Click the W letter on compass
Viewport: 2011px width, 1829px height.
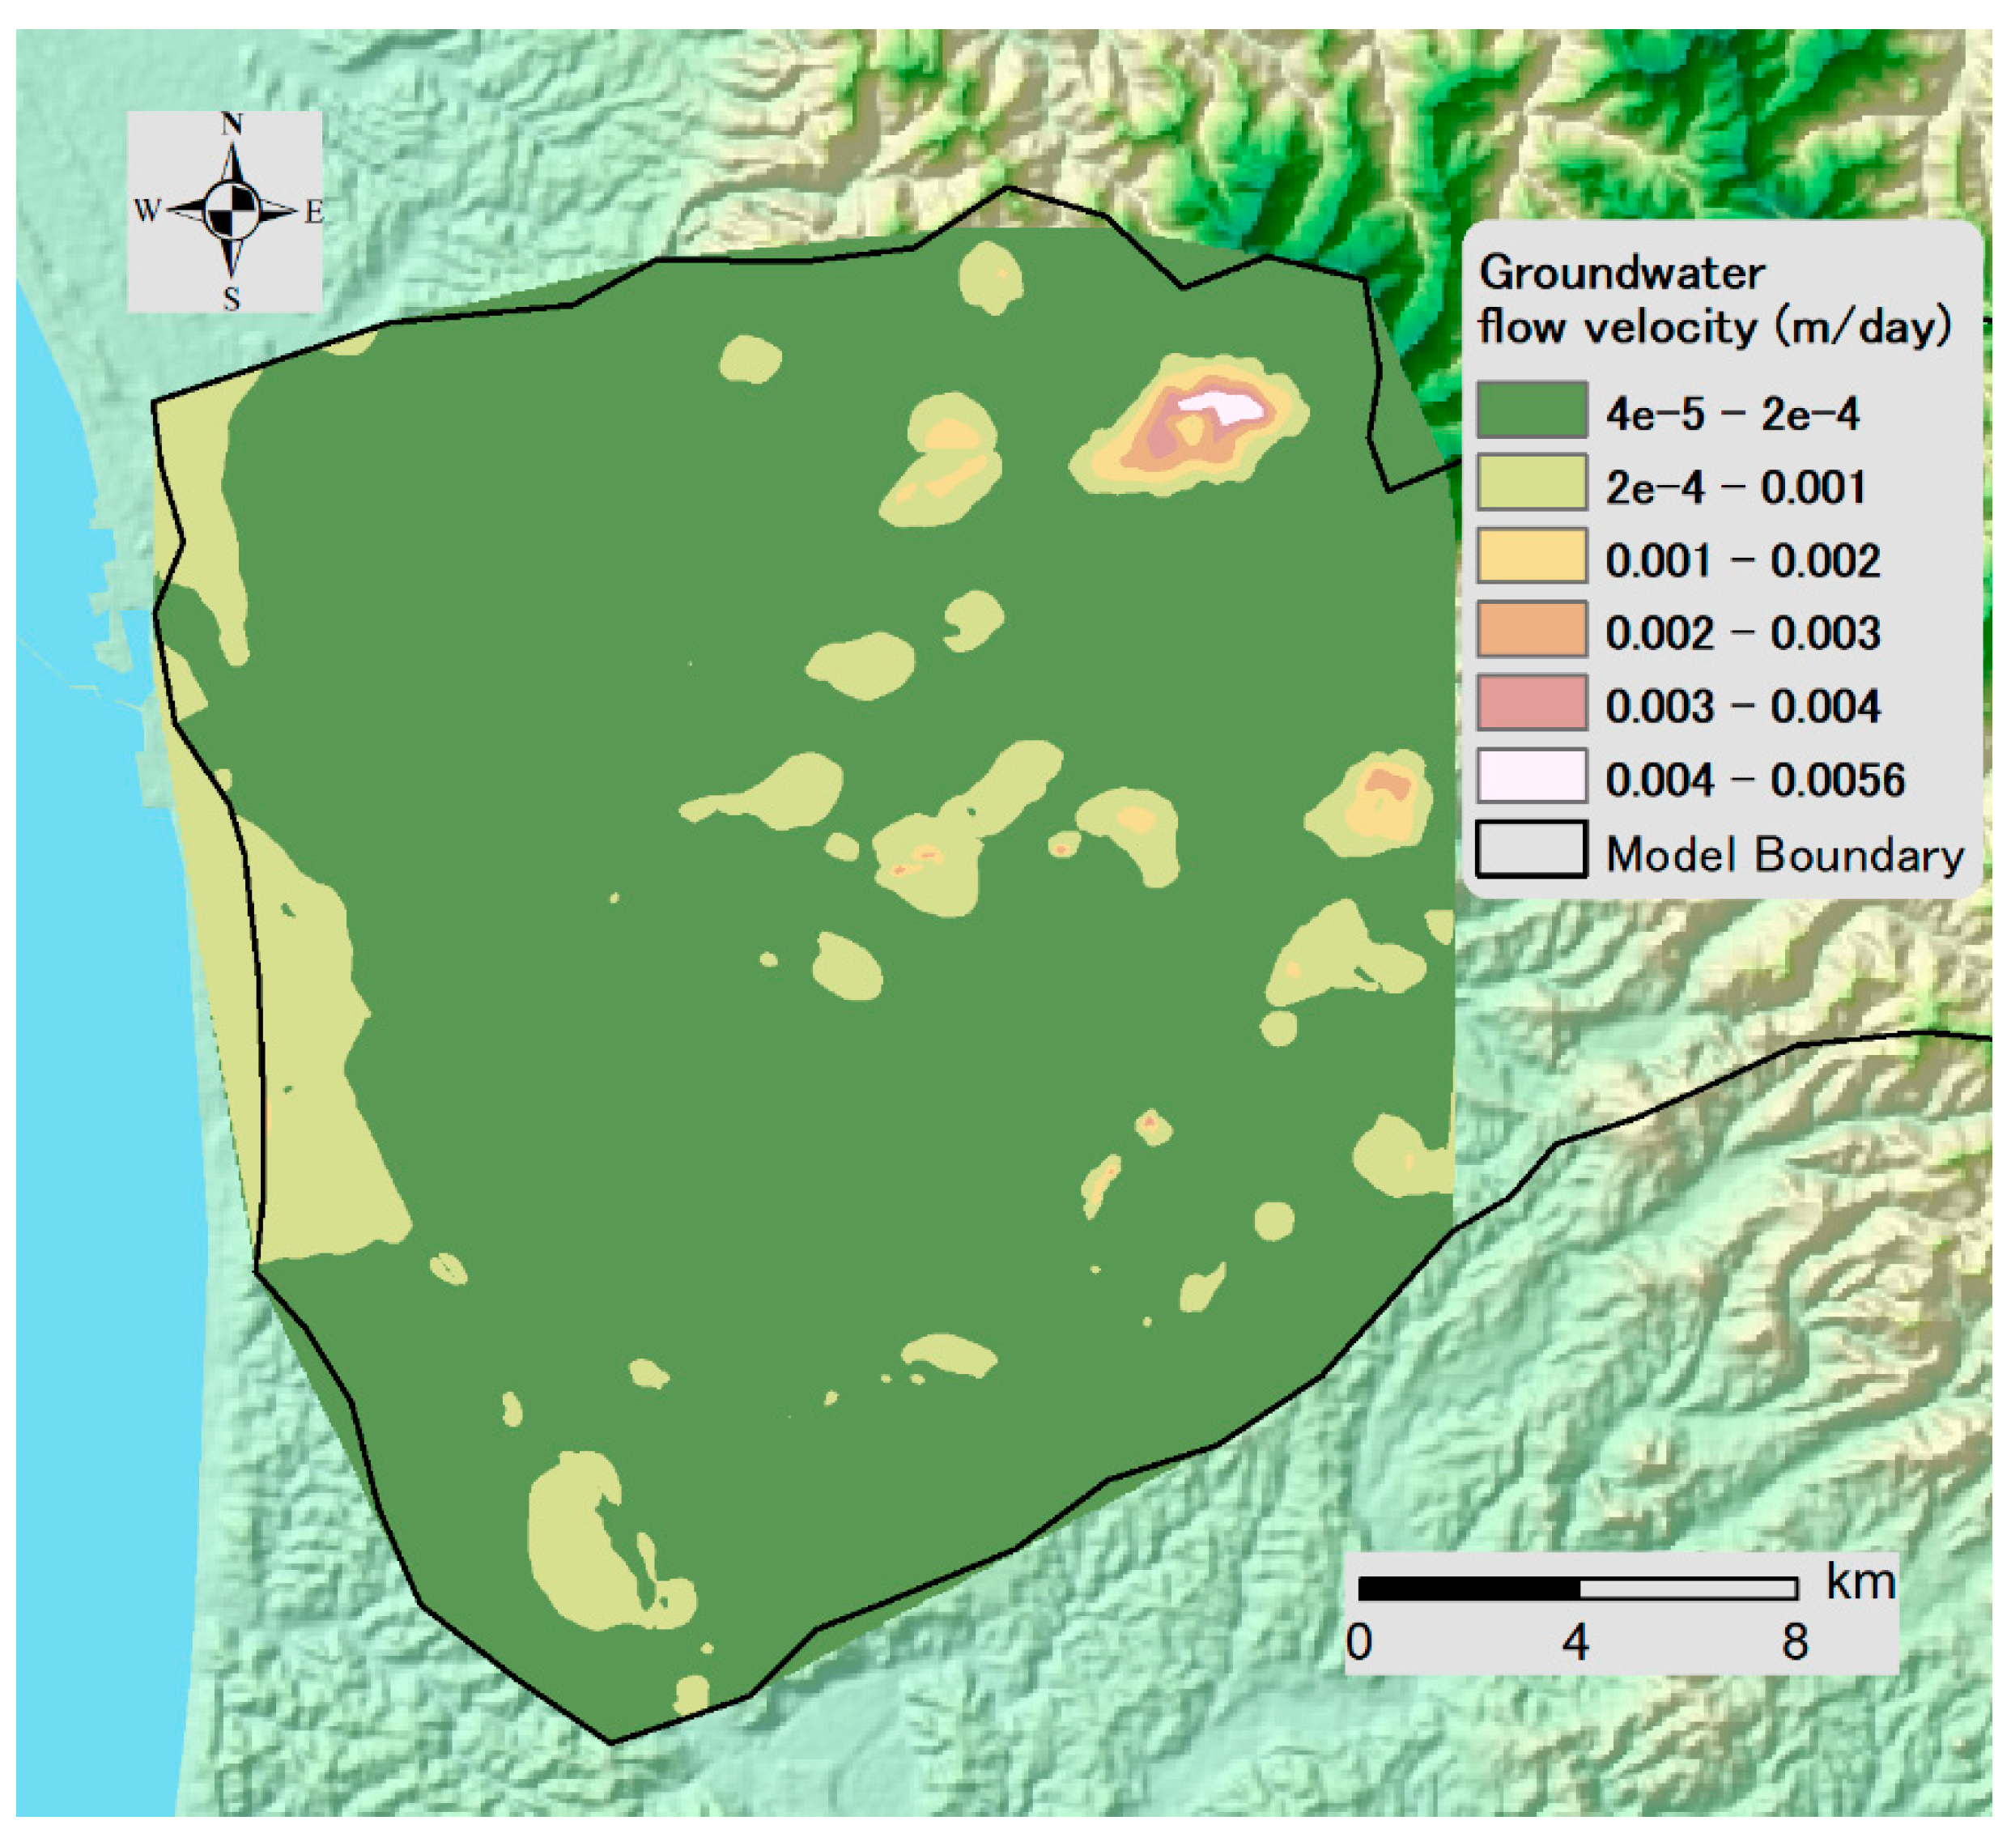(x=147, y=211)
